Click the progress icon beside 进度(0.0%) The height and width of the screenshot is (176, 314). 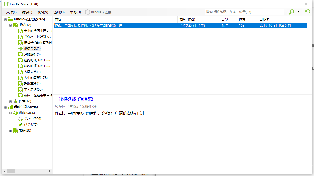click(x=15, y=113)
